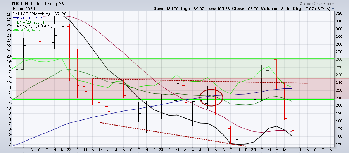Click the 28 label on left scale

9,14
